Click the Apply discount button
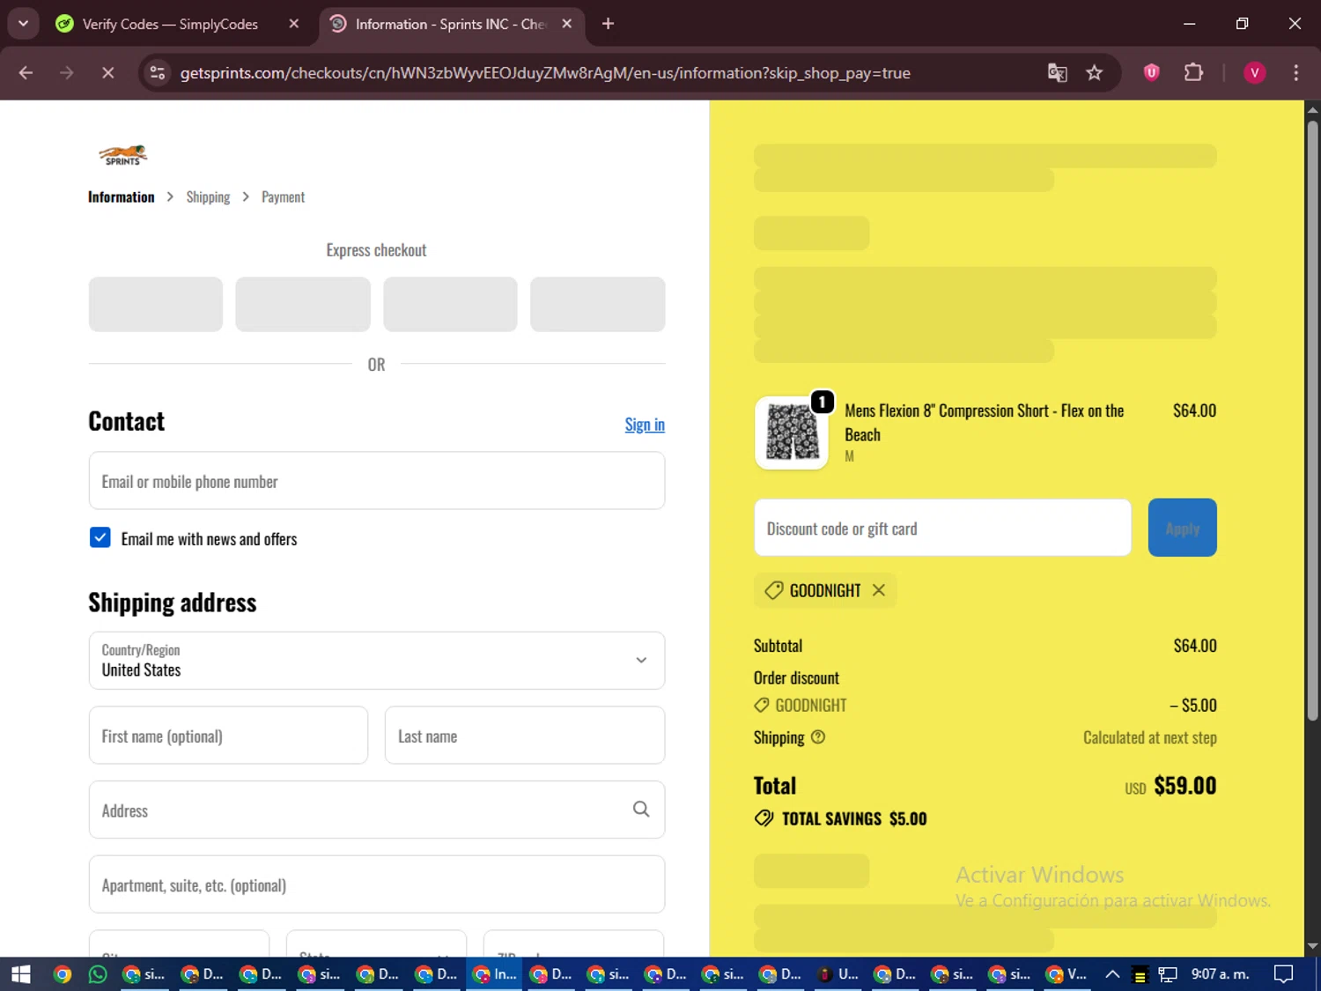Image resolution: width=1321 pixels, height=991 pixels. 1182,528
